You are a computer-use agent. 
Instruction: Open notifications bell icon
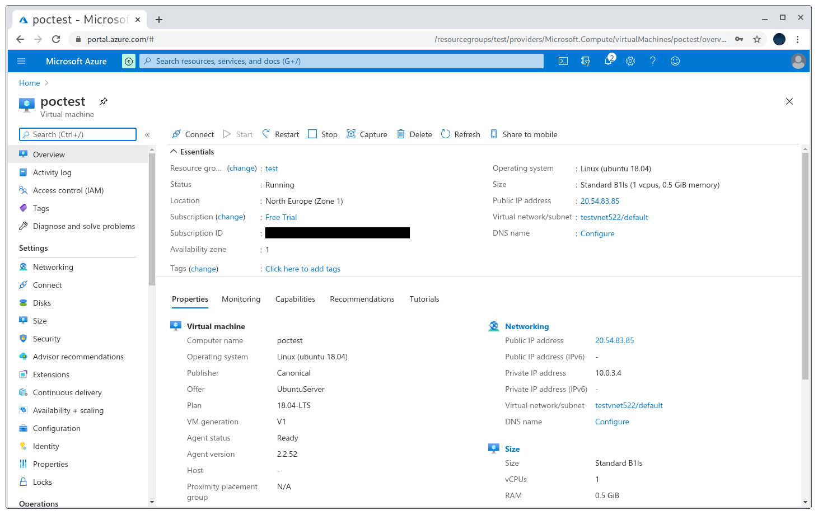[609, 60]
